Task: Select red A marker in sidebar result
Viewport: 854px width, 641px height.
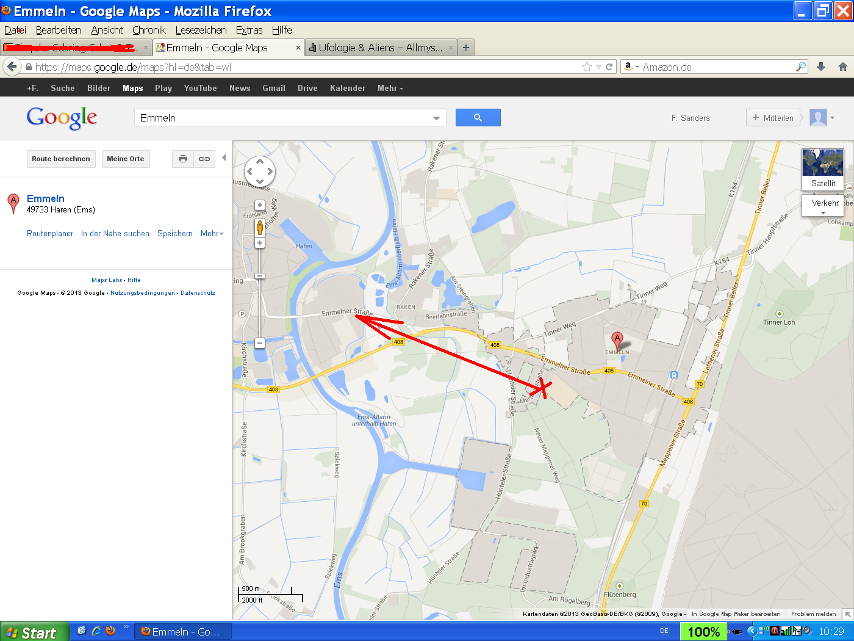Action: [x=13, y=203]
